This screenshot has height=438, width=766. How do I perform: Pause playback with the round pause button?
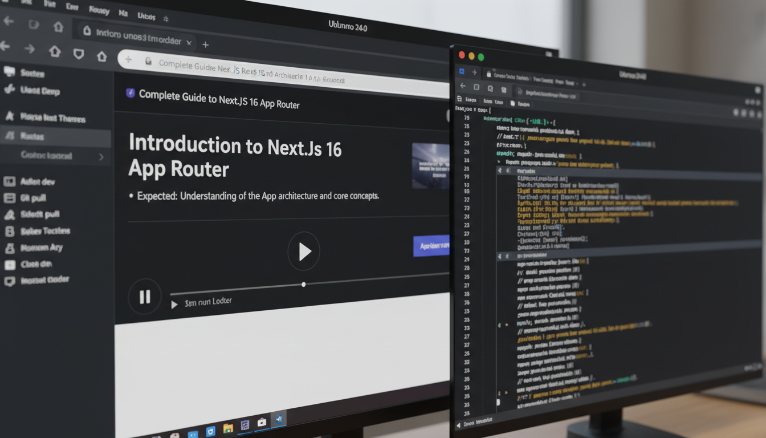[145, 296]
